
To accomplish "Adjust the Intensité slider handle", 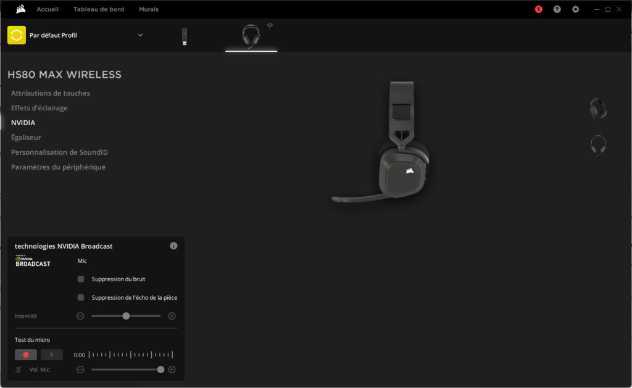I will tap(126, 316).
